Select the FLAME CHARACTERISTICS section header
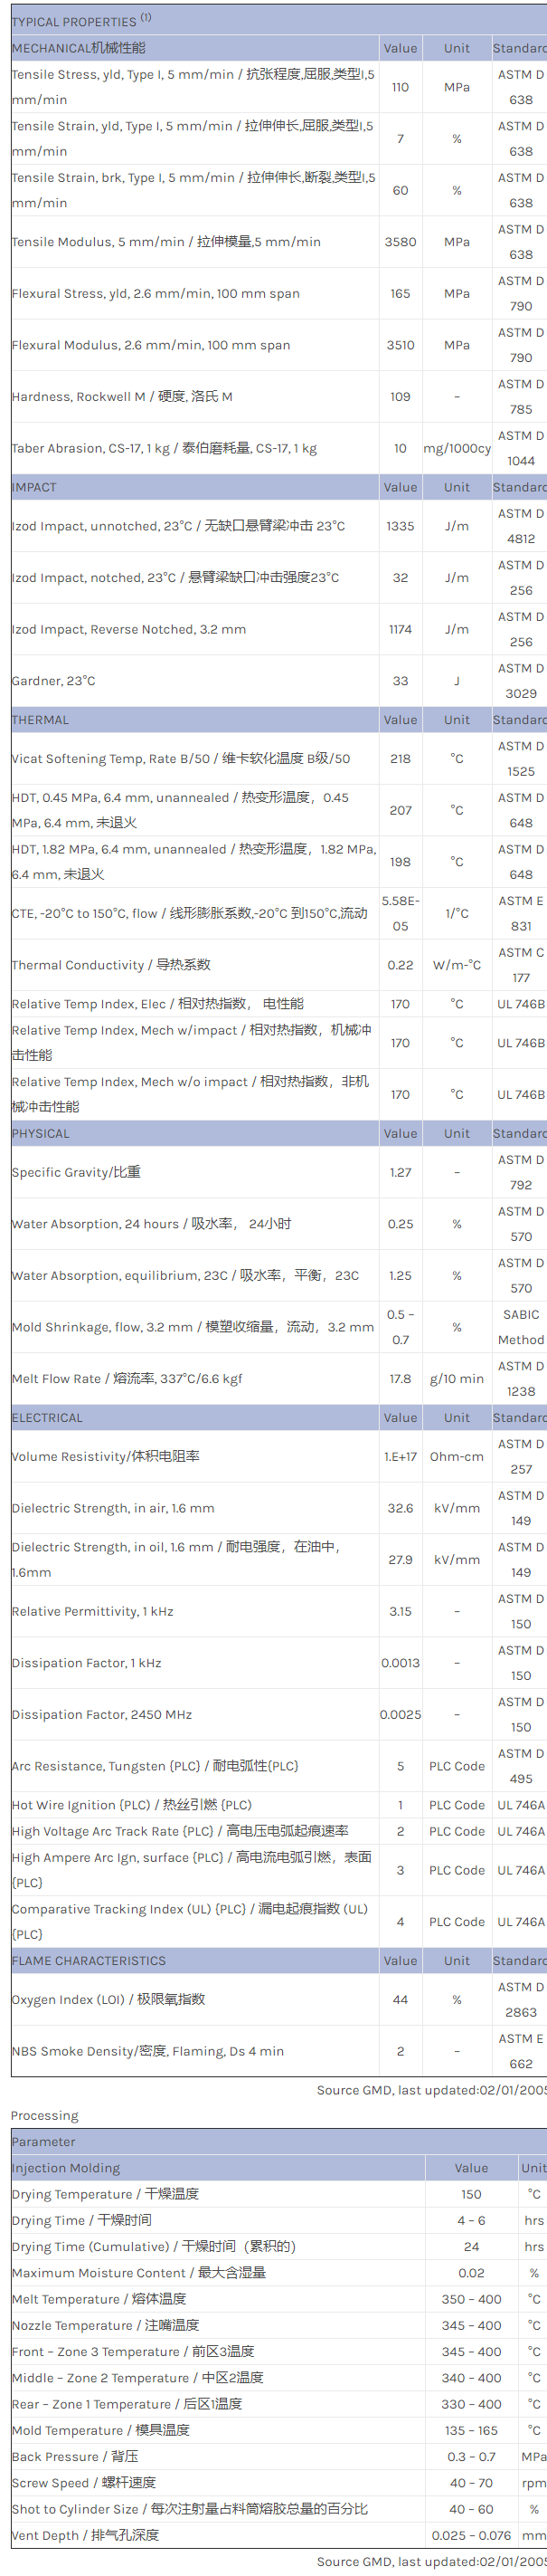 click(89, 1961)
